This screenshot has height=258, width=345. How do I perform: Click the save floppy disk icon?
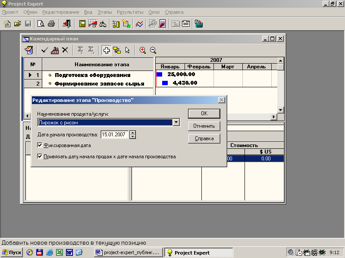coord(28,24)
